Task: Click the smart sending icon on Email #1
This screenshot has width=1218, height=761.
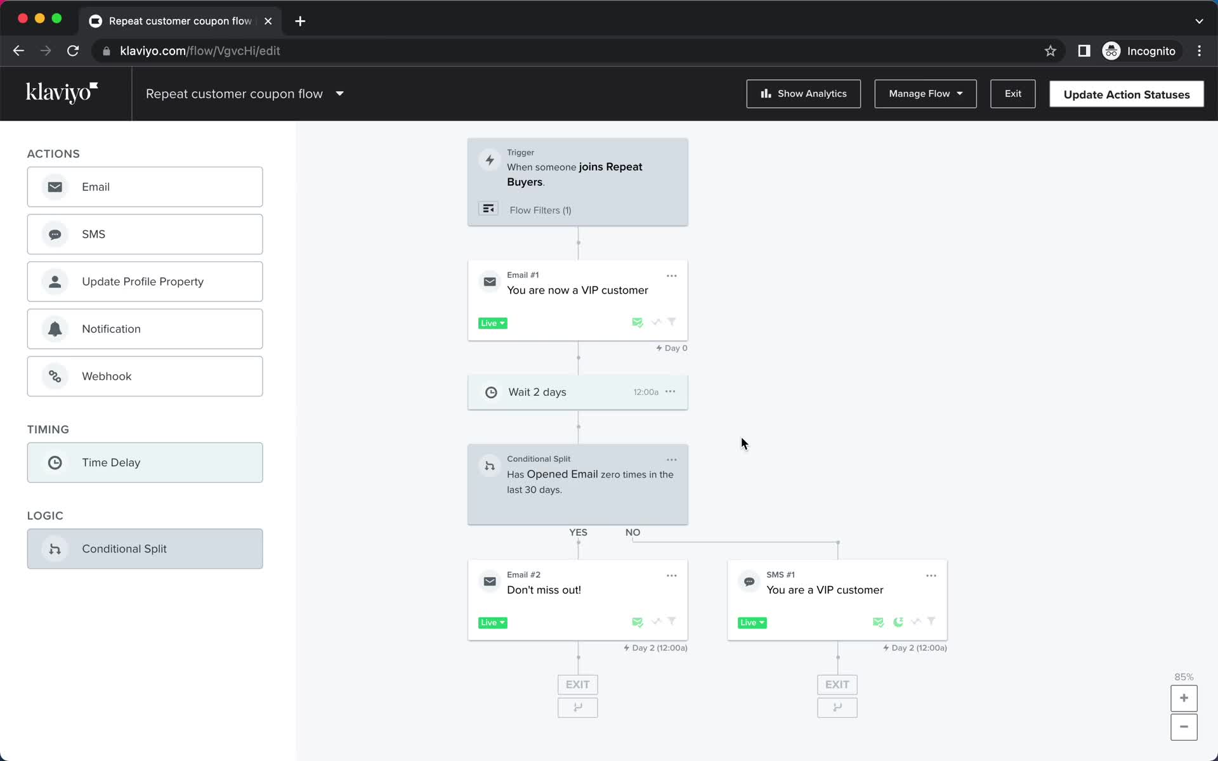Action: click(x=638, y=323)
